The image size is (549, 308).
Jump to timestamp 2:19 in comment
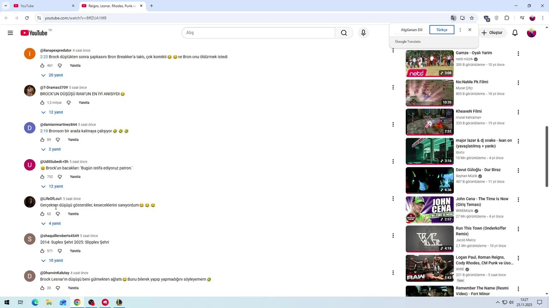[44, 131]
